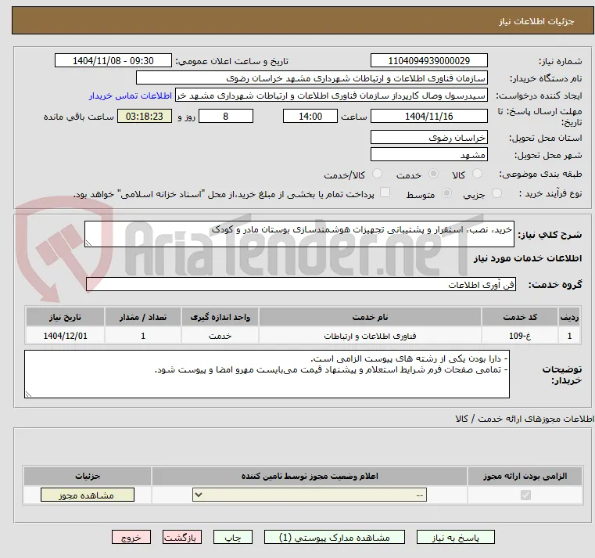
Task: Click the الزامی بودن ارائه مجوز header
Action: pos(525,476)
